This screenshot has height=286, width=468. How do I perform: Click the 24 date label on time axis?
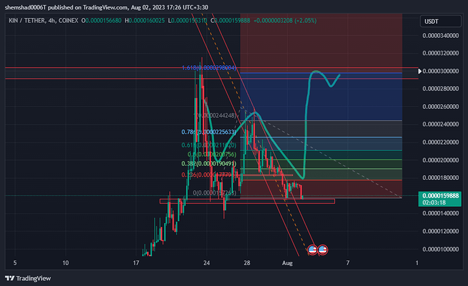(207, 262)
